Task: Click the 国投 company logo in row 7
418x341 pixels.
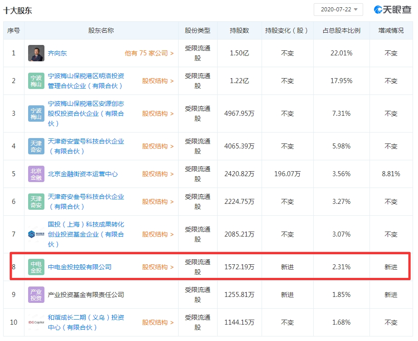Action: click(36, 234)
